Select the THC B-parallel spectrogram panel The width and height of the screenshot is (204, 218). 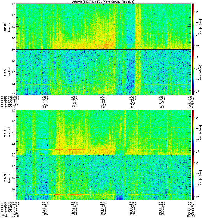point(104,178)
